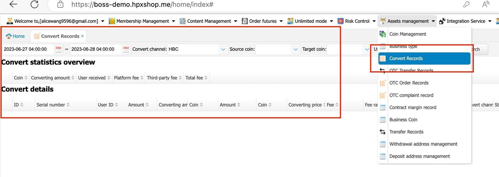The height and width of the screenshot is (177, 499).
Task: Close the Convert Records tab
Action: tap(82, 36)
